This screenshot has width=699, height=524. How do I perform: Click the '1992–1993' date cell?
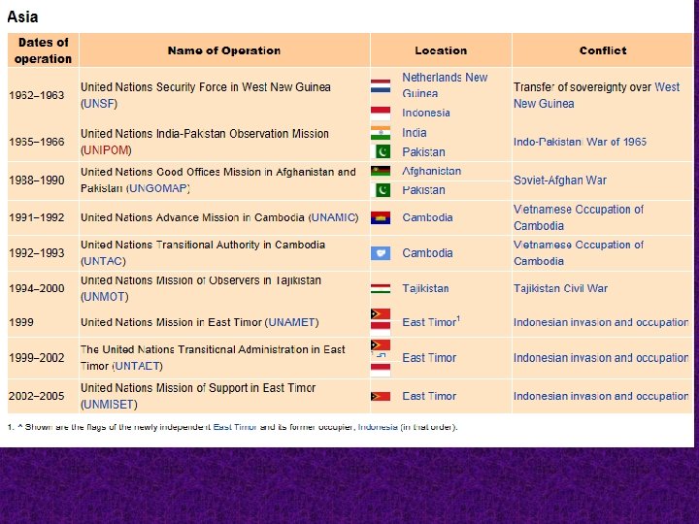tap(37, 253)
